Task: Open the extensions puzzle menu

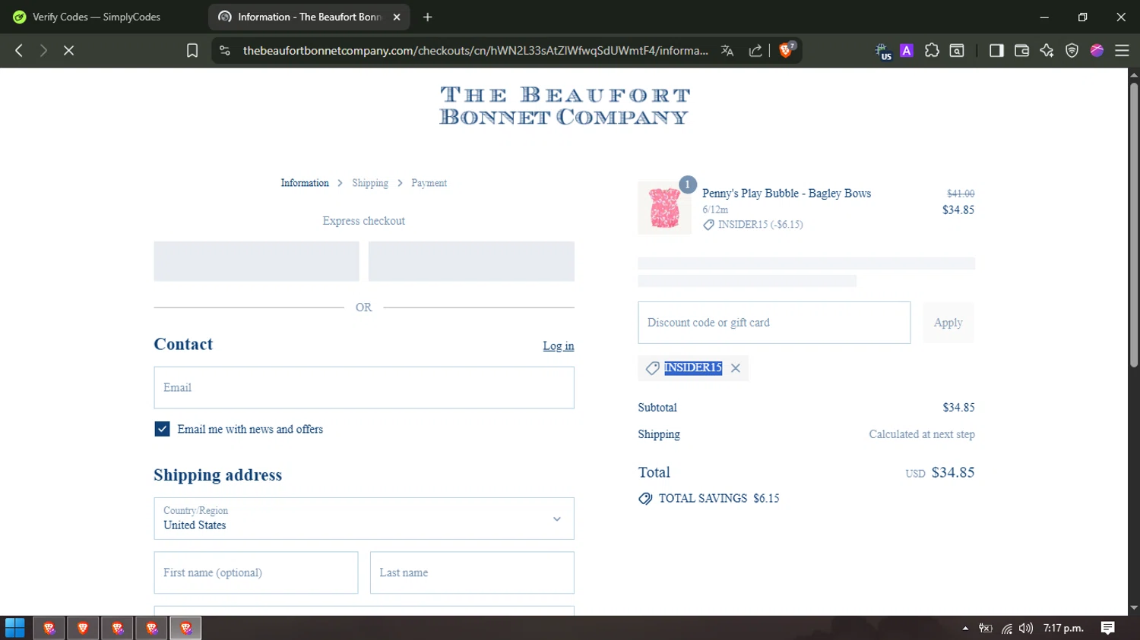Action: tap(932, 50)
